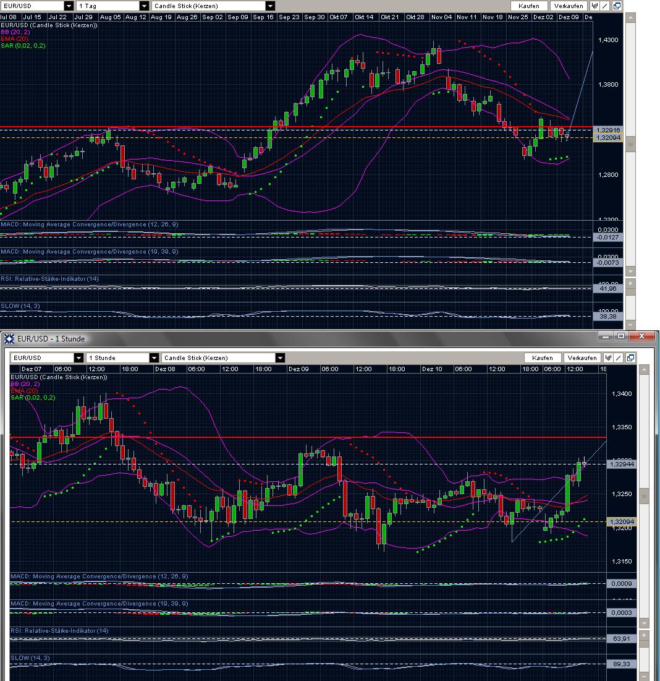Viewport: 660px width, 681px height.
Task: Click the hourly chart vertical scrollbar thumb
Action: 644,496
